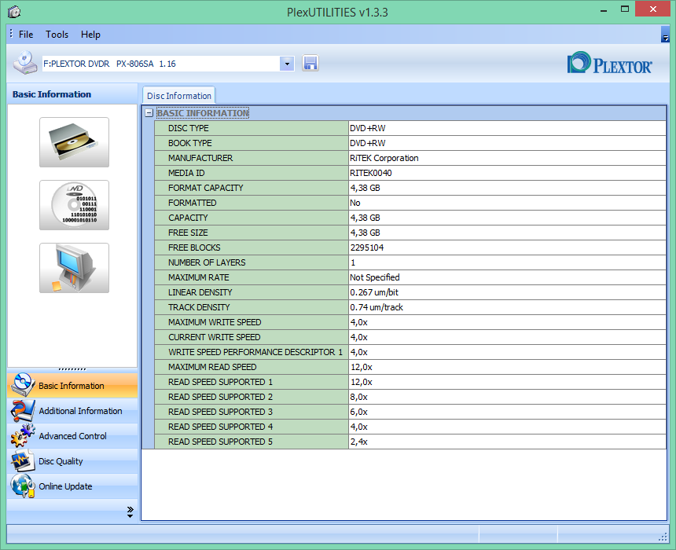Click the Disc Quality waveform icon
This screenshot has width=676, height=550.
click(23, 460)
